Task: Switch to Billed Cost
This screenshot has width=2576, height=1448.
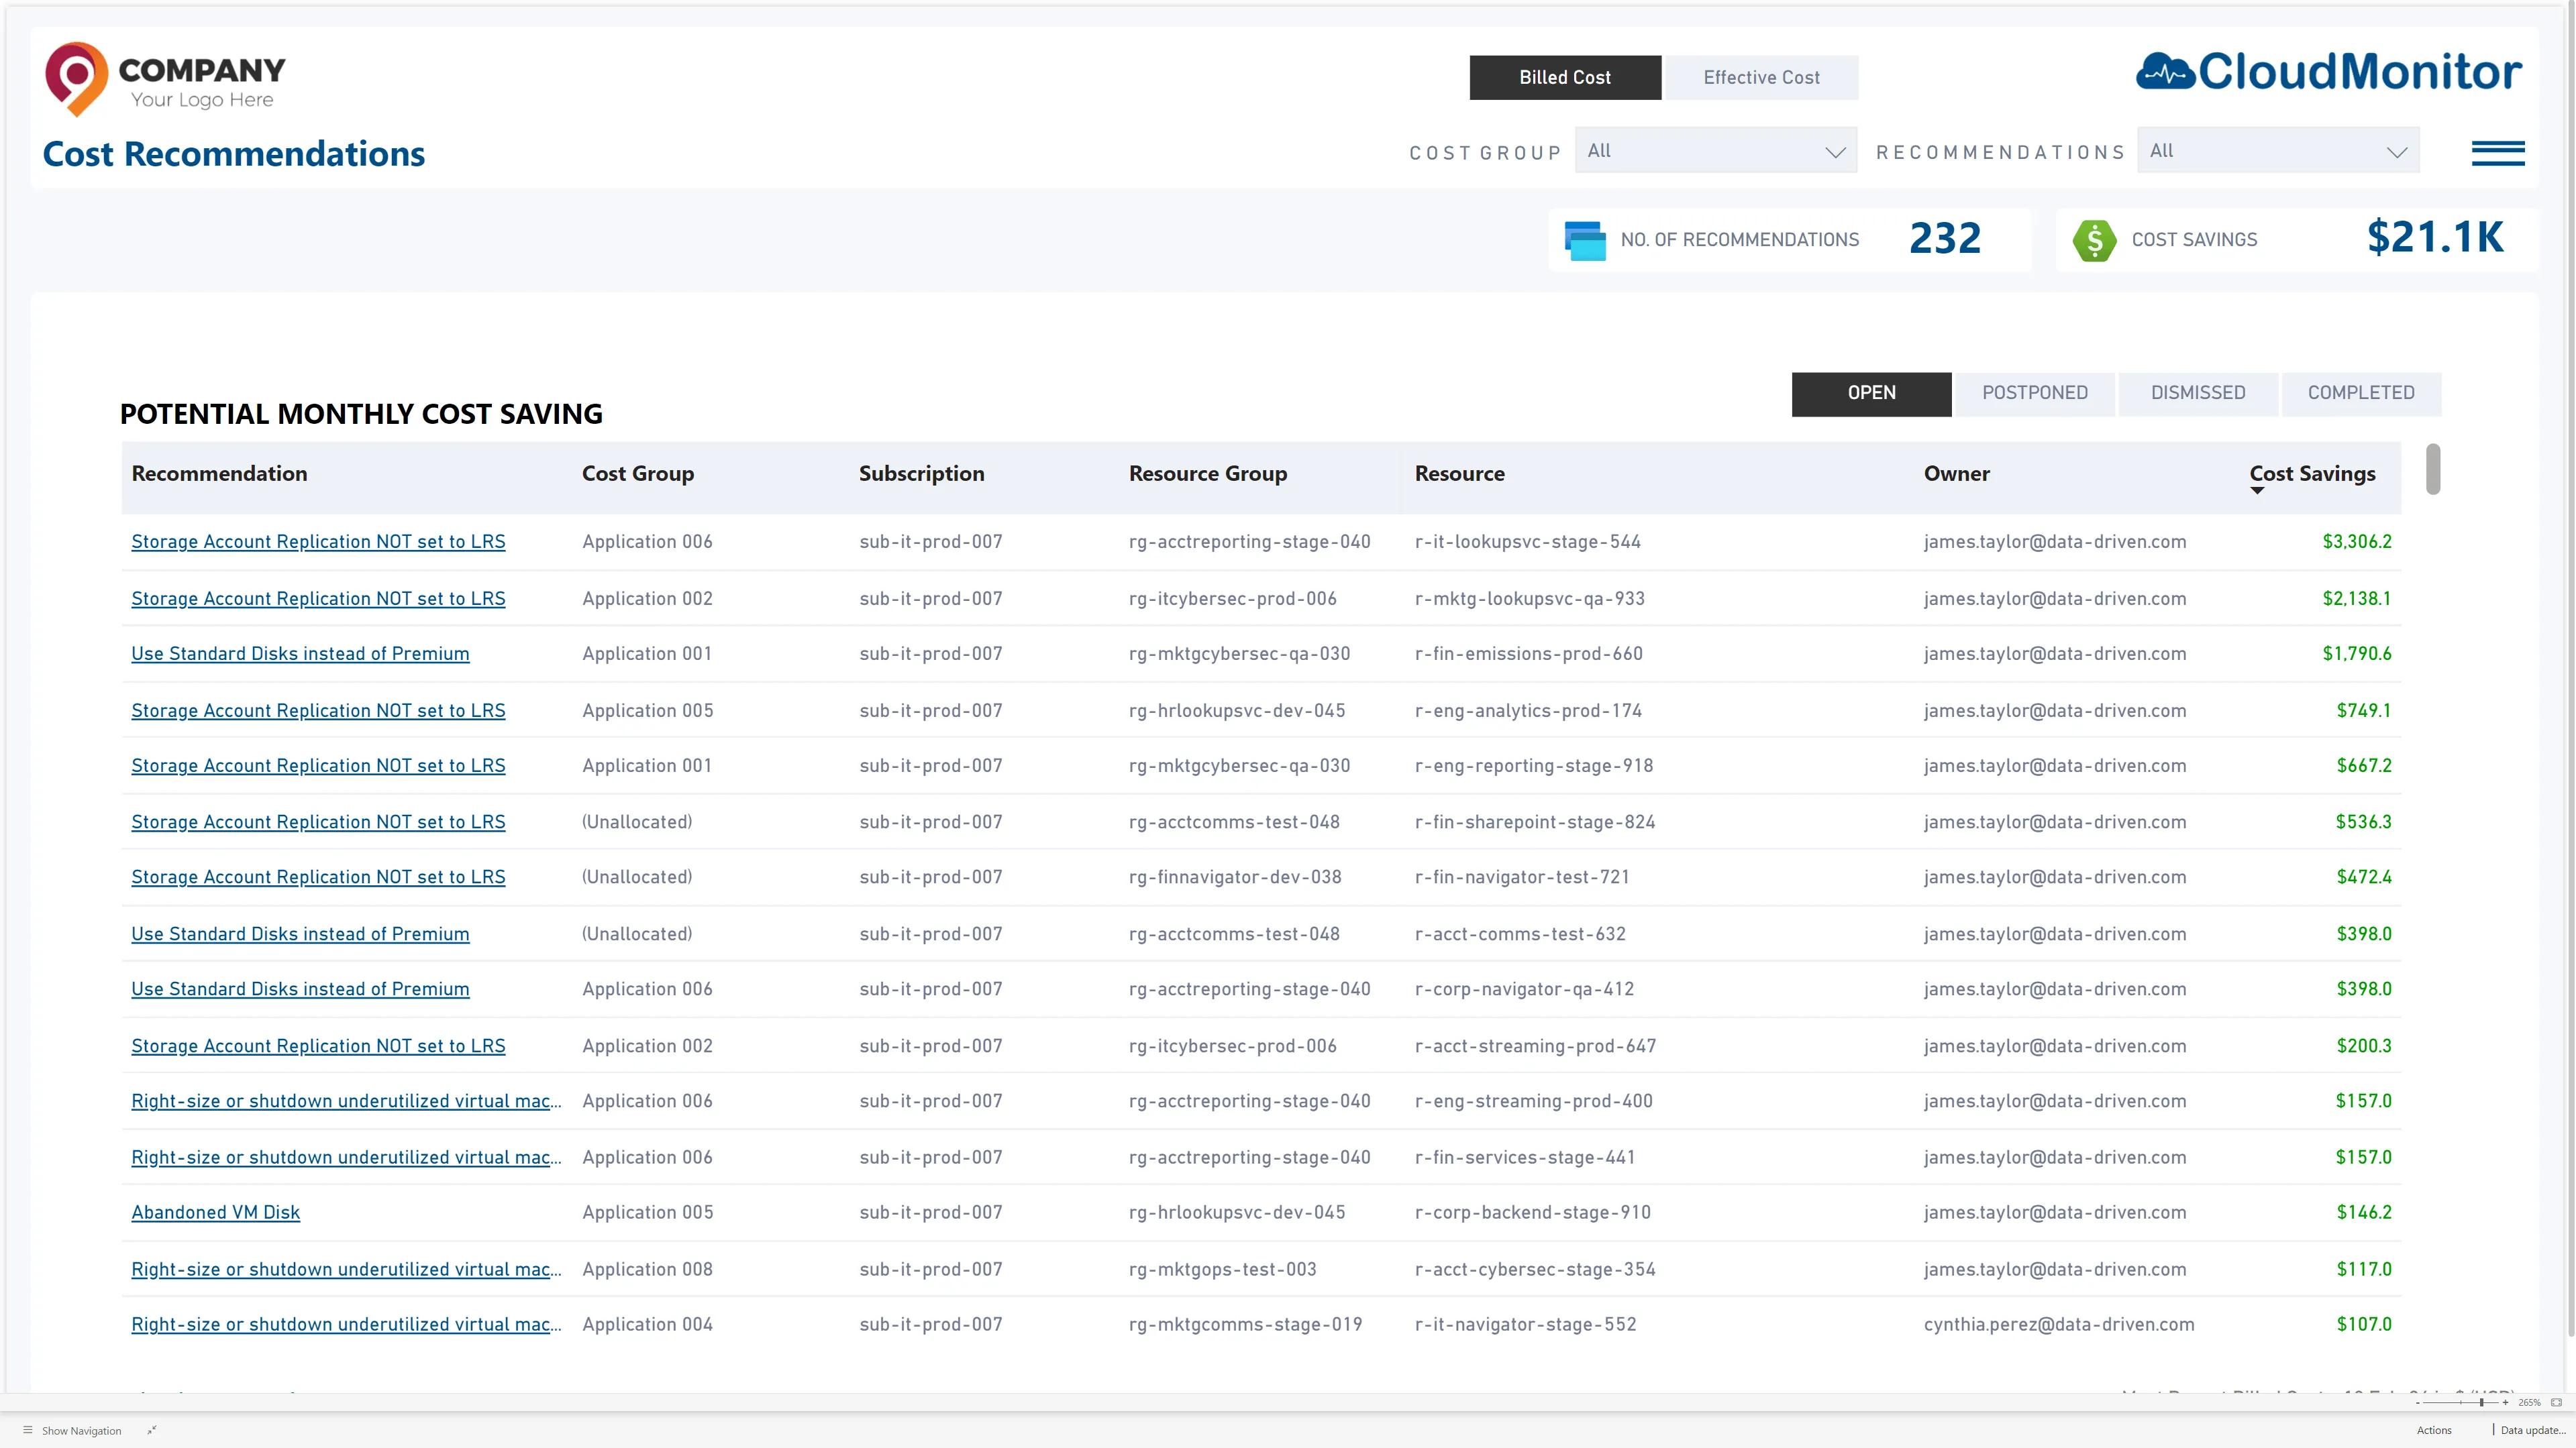Action: 1565,78
